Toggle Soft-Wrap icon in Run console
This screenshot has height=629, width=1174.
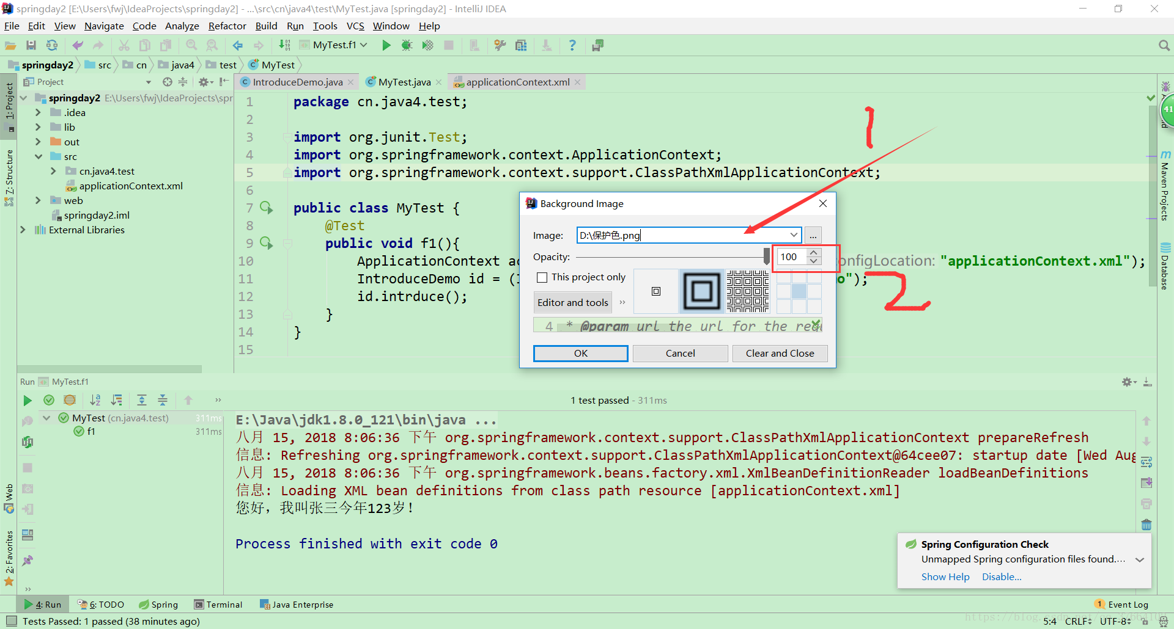pyautogui.click(x=1146, y=462)
